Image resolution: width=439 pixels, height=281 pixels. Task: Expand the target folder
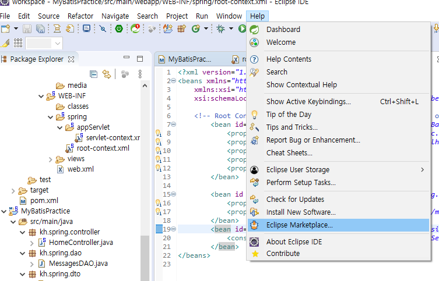tap(13, 191)
